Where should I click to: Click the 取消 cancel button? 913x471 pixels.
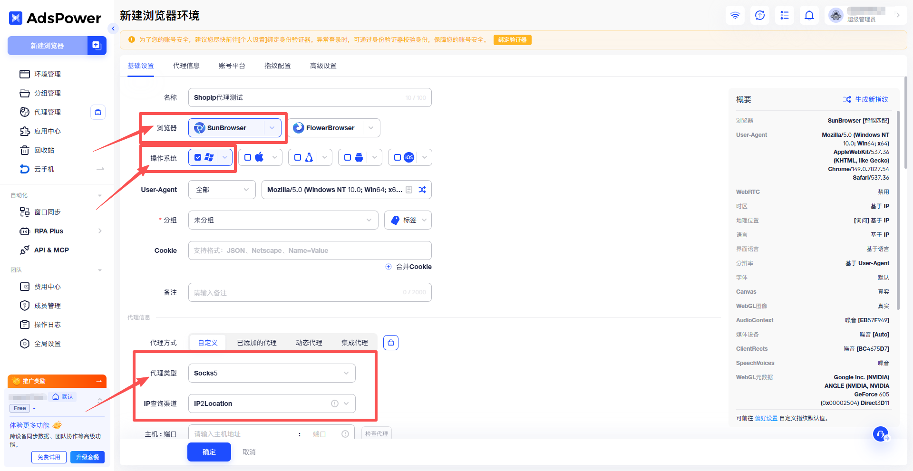249,452
